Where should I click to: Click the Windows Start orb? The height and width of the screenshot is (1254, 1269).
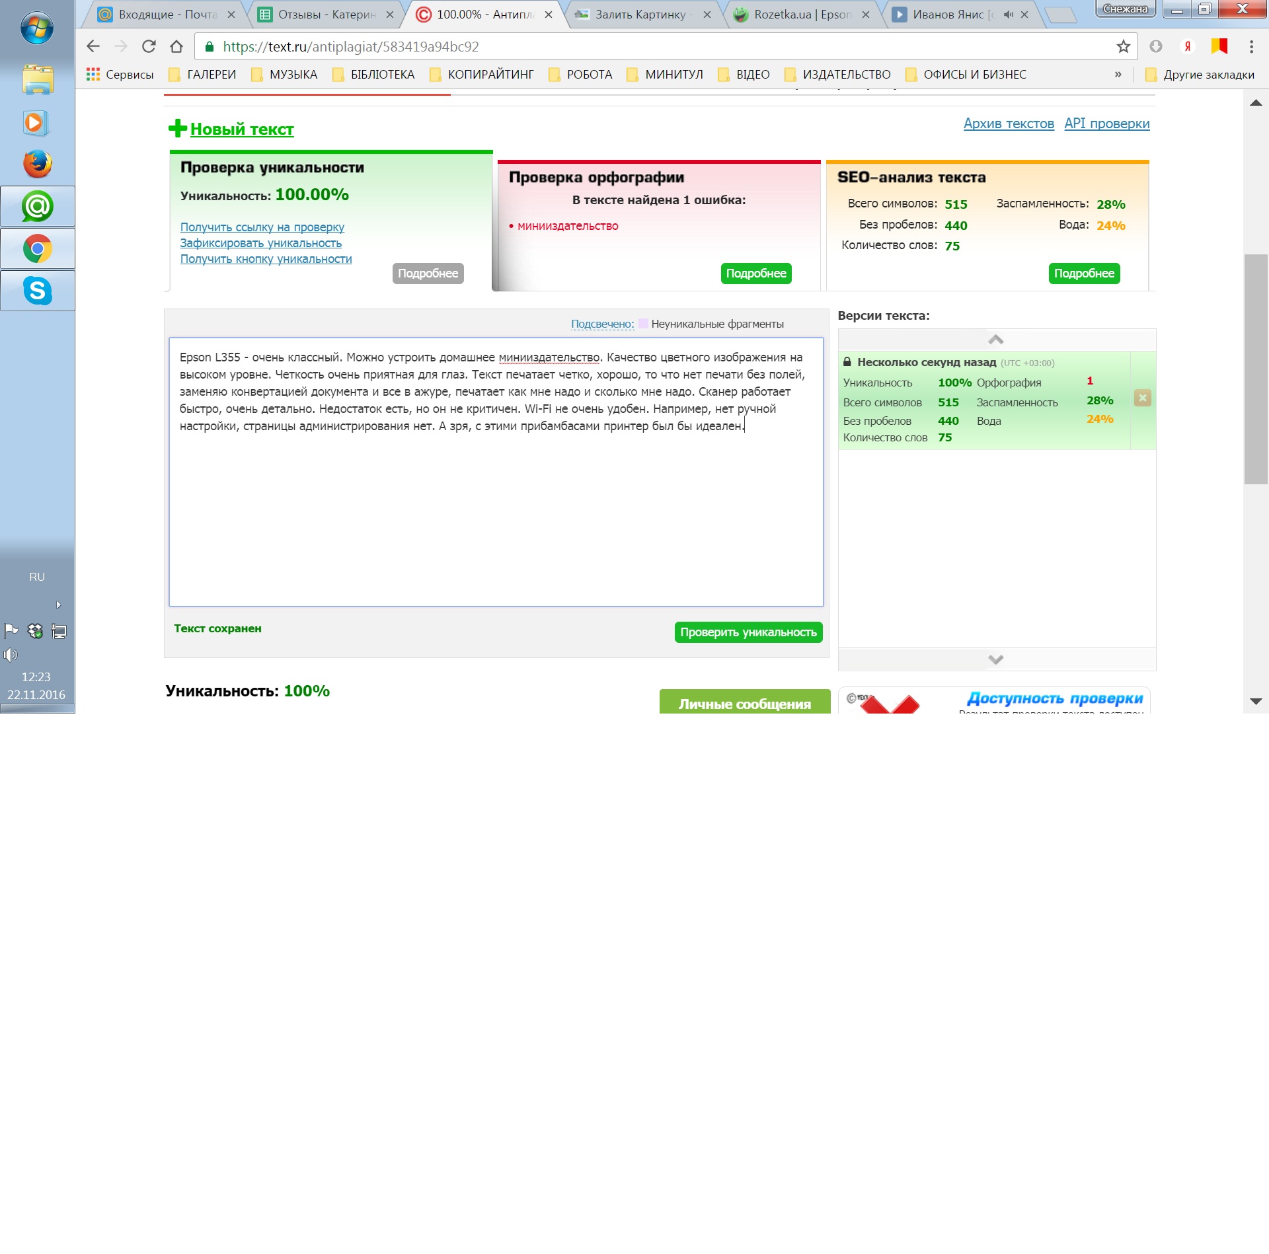pyautogui.click(x=37, y=28)
